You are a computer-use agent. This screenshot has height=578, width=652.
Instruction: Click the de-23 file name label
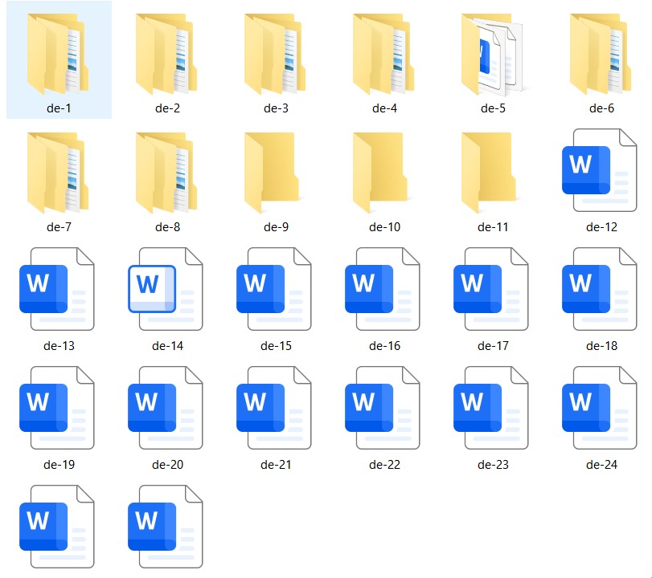pos(493,465)
